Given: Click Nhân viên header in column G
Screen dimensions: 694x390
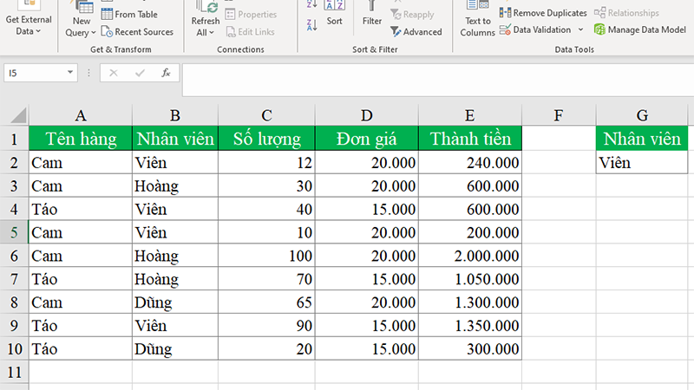Looking at the screenshot, I should pyautogui.click(x=642, y=139).
